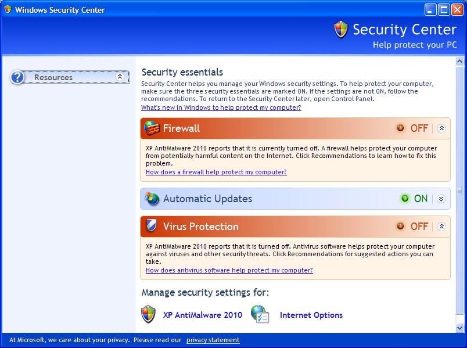This screenshot has height=348, width=467.
Task: Open Internet Options link
Action: [x=311, y=315]
